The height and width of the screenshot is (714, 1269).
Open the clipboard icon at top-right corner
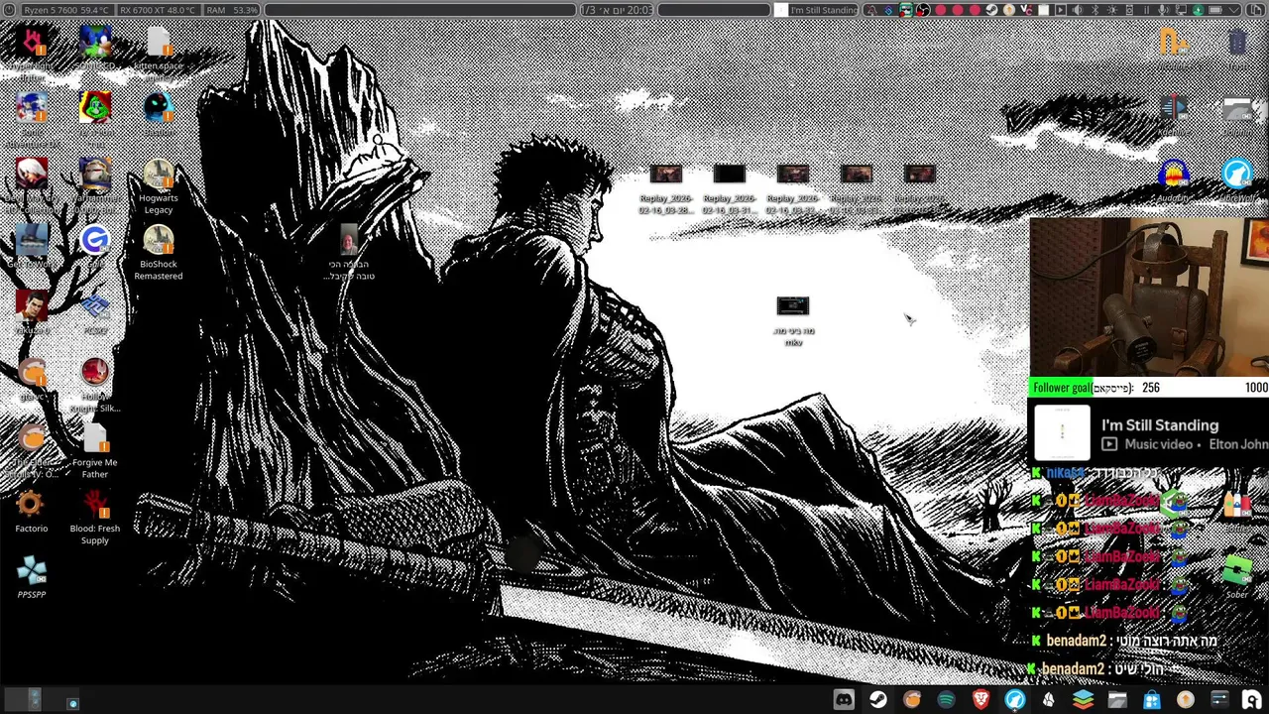click(1257, 10)
